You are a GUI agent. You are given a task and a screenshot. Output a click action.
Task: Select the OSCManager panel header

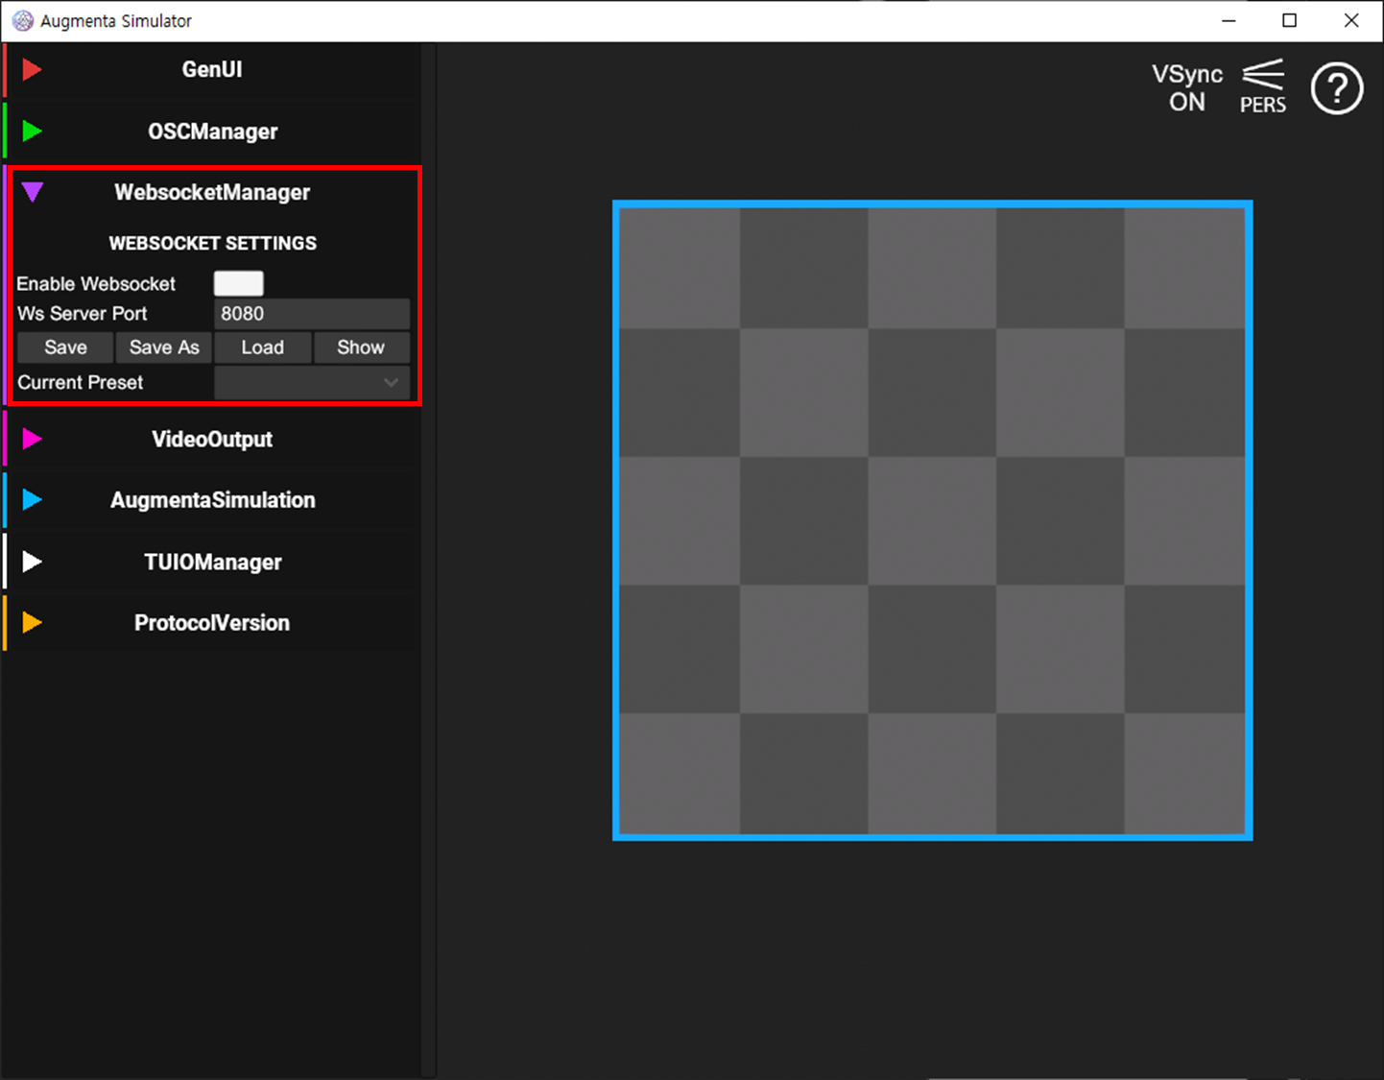pyautogui.click(x=212, y=131)
